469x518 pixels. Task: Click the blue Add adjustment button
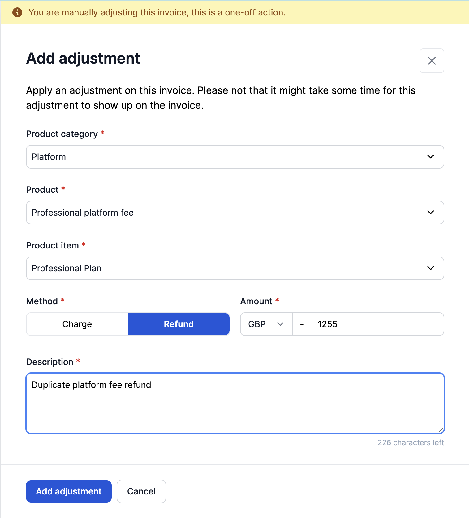[x=69, y=491]
